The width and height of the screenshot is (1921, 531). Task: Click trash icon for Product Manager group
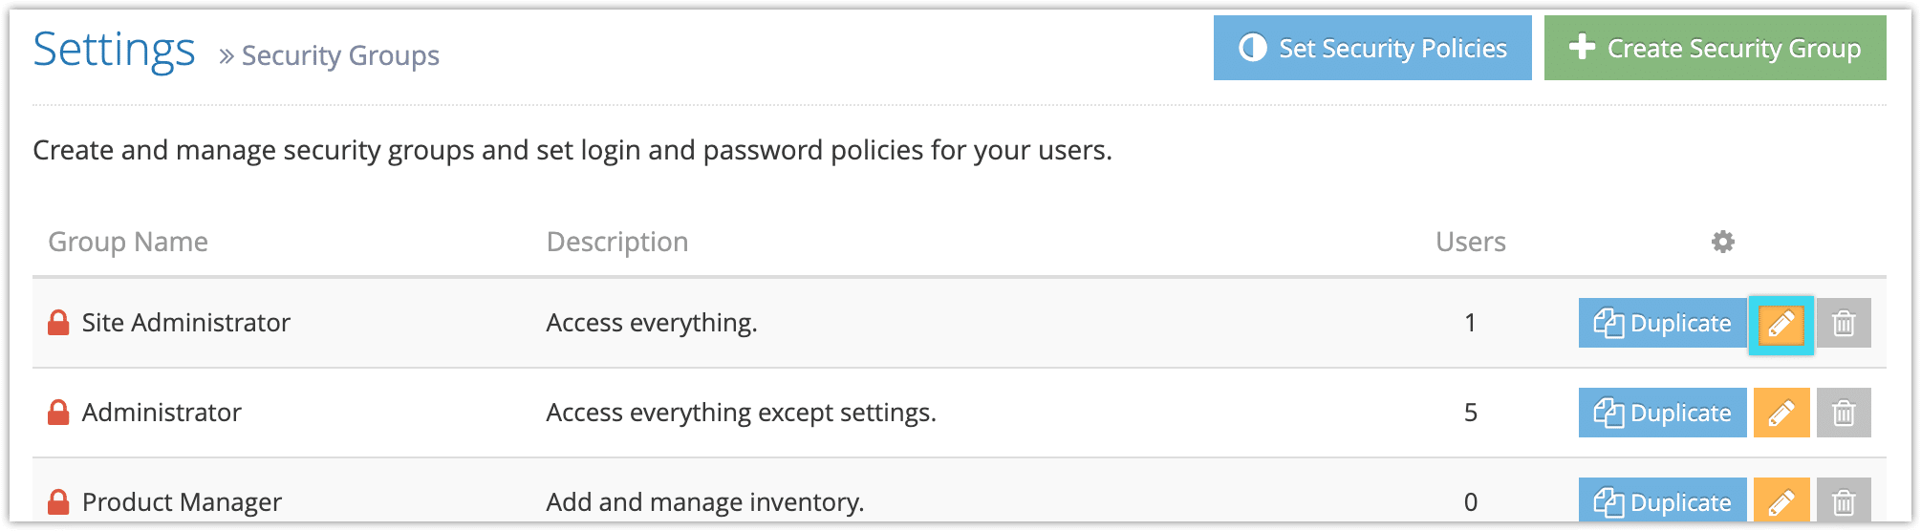(1844, 499)
